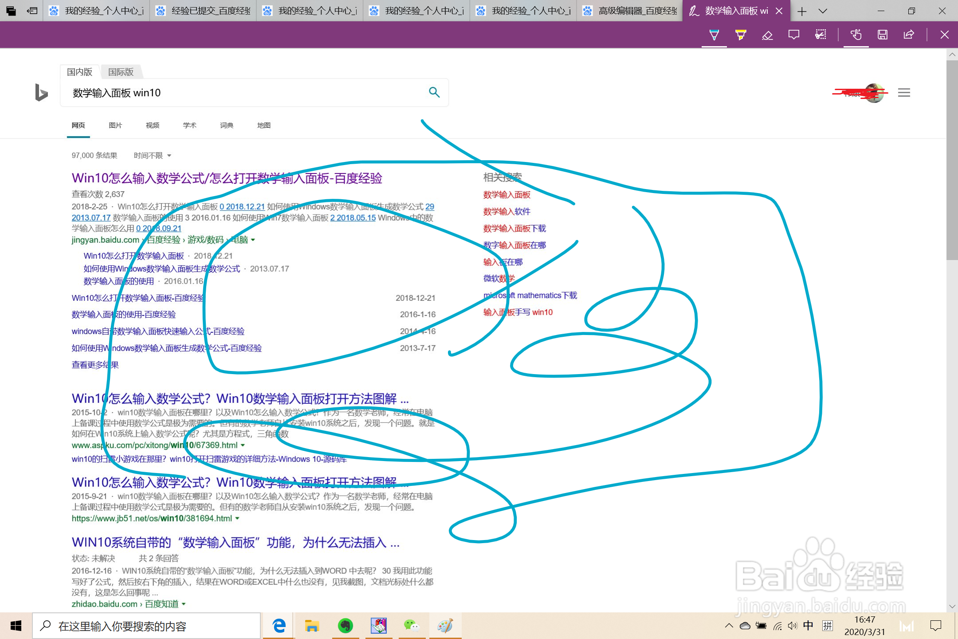Open related search 数学输入面板下载
This screenshot has height=639, width=958.
[514, 229]
